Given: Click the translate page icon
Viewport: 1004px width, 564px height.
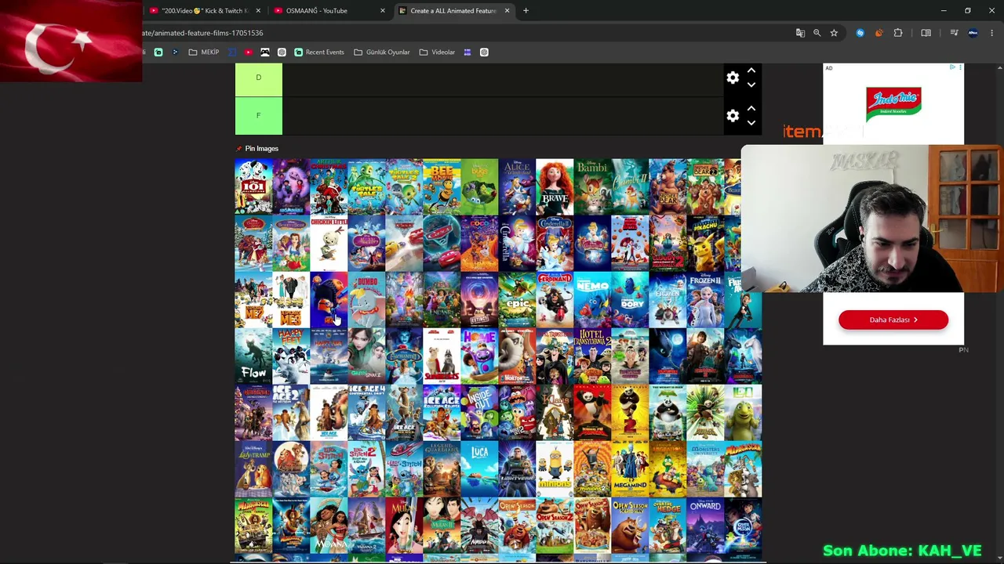Looking at the screenshot, I should 800,33.
